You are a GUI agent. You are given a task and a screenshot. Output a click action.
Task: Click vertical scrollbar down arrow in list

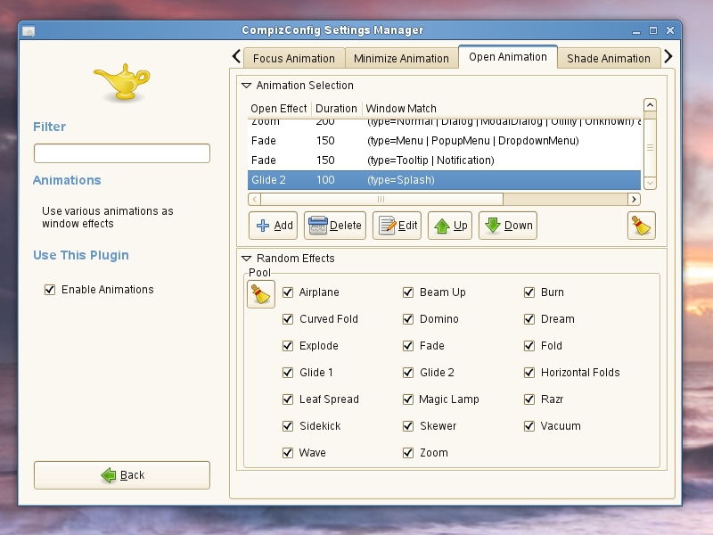[x=651, y=184]
